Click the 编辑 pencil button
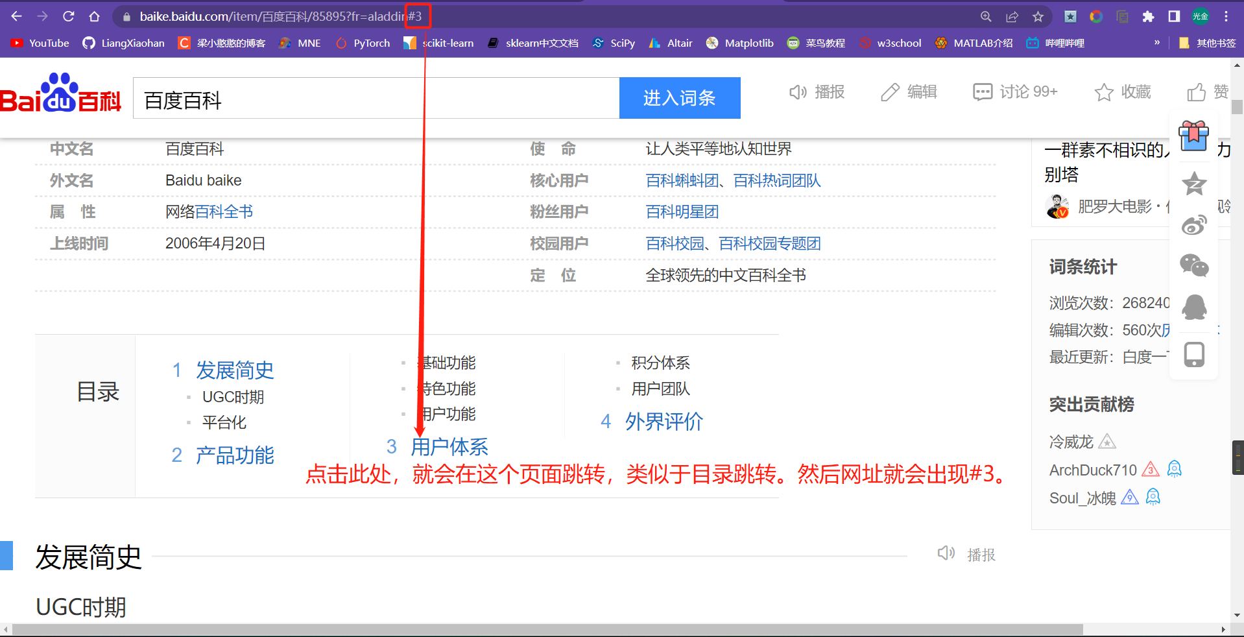 click(x=909, y=92)
